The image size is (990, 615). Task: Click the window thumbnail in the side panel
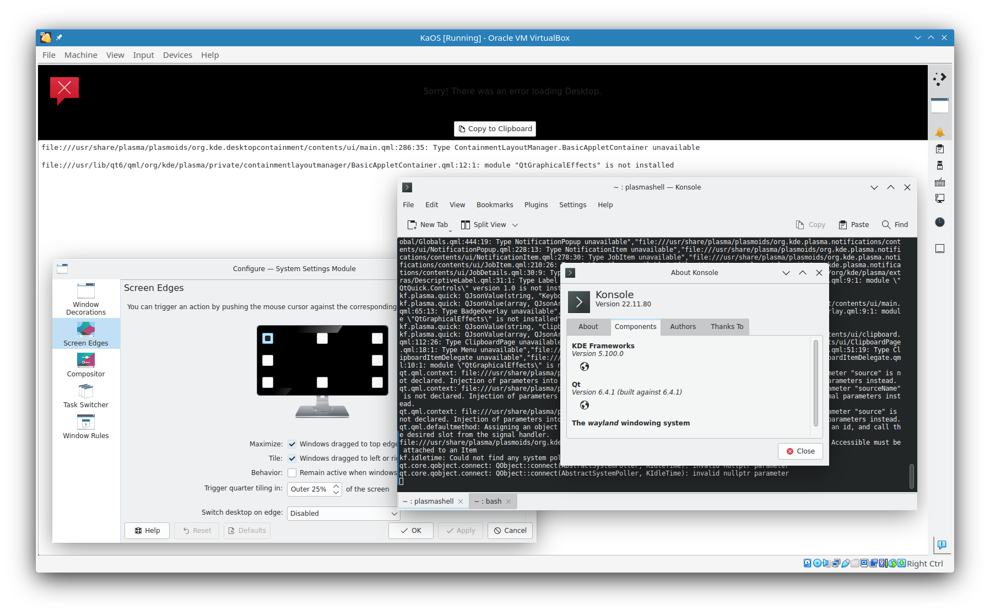click(940, 105)
